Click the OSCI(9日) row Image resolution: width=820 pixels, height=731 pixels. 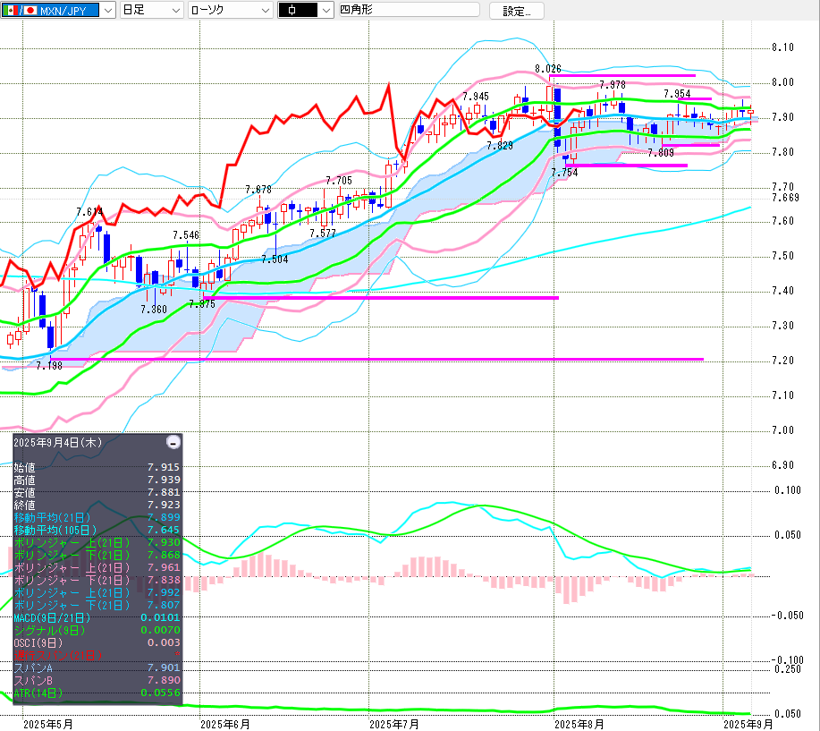click(x=97, y=643)
